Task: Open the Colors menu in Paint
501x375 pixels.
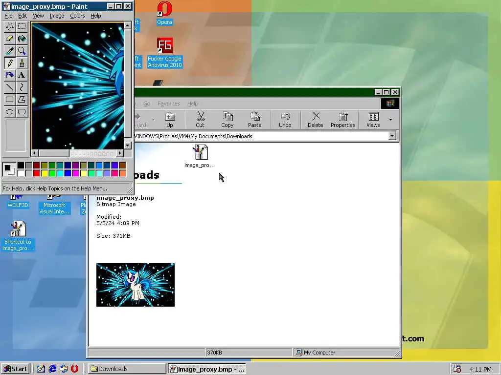Action: pyautogui.click(x=78, y=16)
